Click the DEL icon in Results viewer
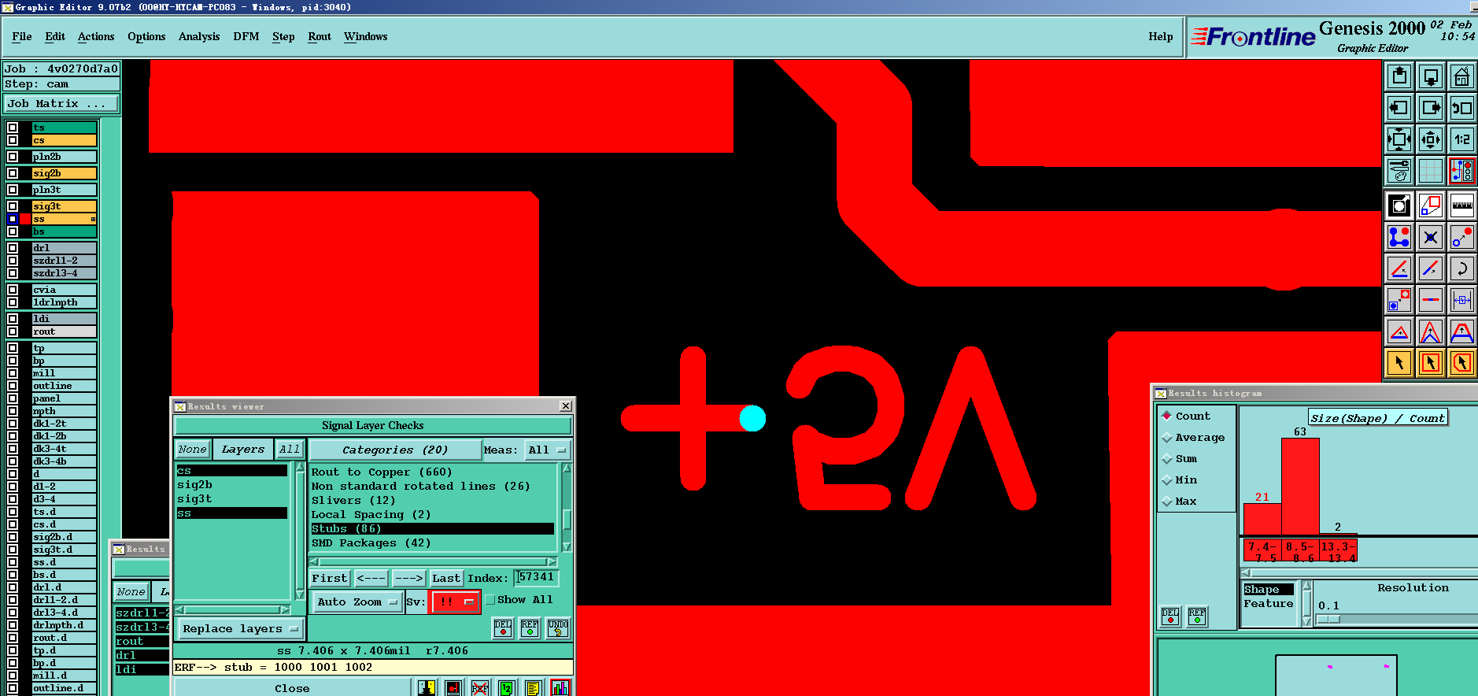Image resolution: width=1478 pixels, height=696 pixels. click(x=503, y=628)
